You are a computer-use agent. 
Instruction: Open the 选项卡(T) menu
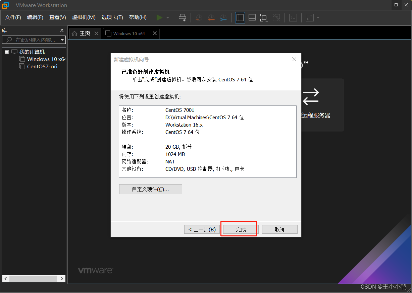click(x=112, y=17)
